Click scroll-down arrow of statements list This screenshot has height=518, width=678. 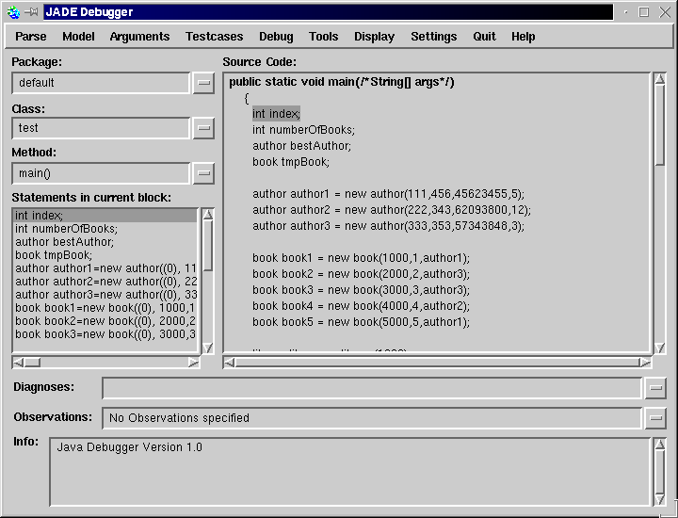[208, 348]
